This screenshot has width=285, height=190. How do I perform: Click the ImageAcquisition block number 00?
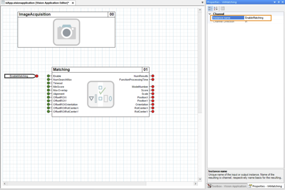112,14
